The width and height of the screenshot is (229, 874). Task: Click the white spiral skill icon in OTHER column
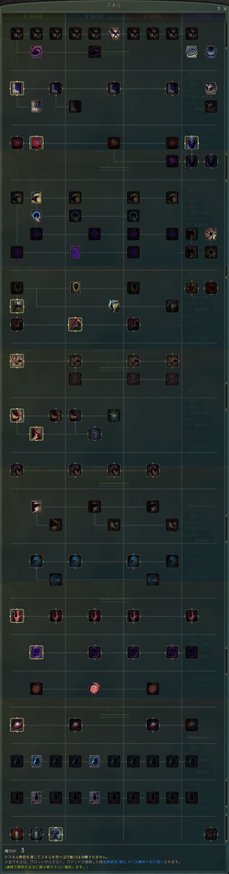(192, 52)
